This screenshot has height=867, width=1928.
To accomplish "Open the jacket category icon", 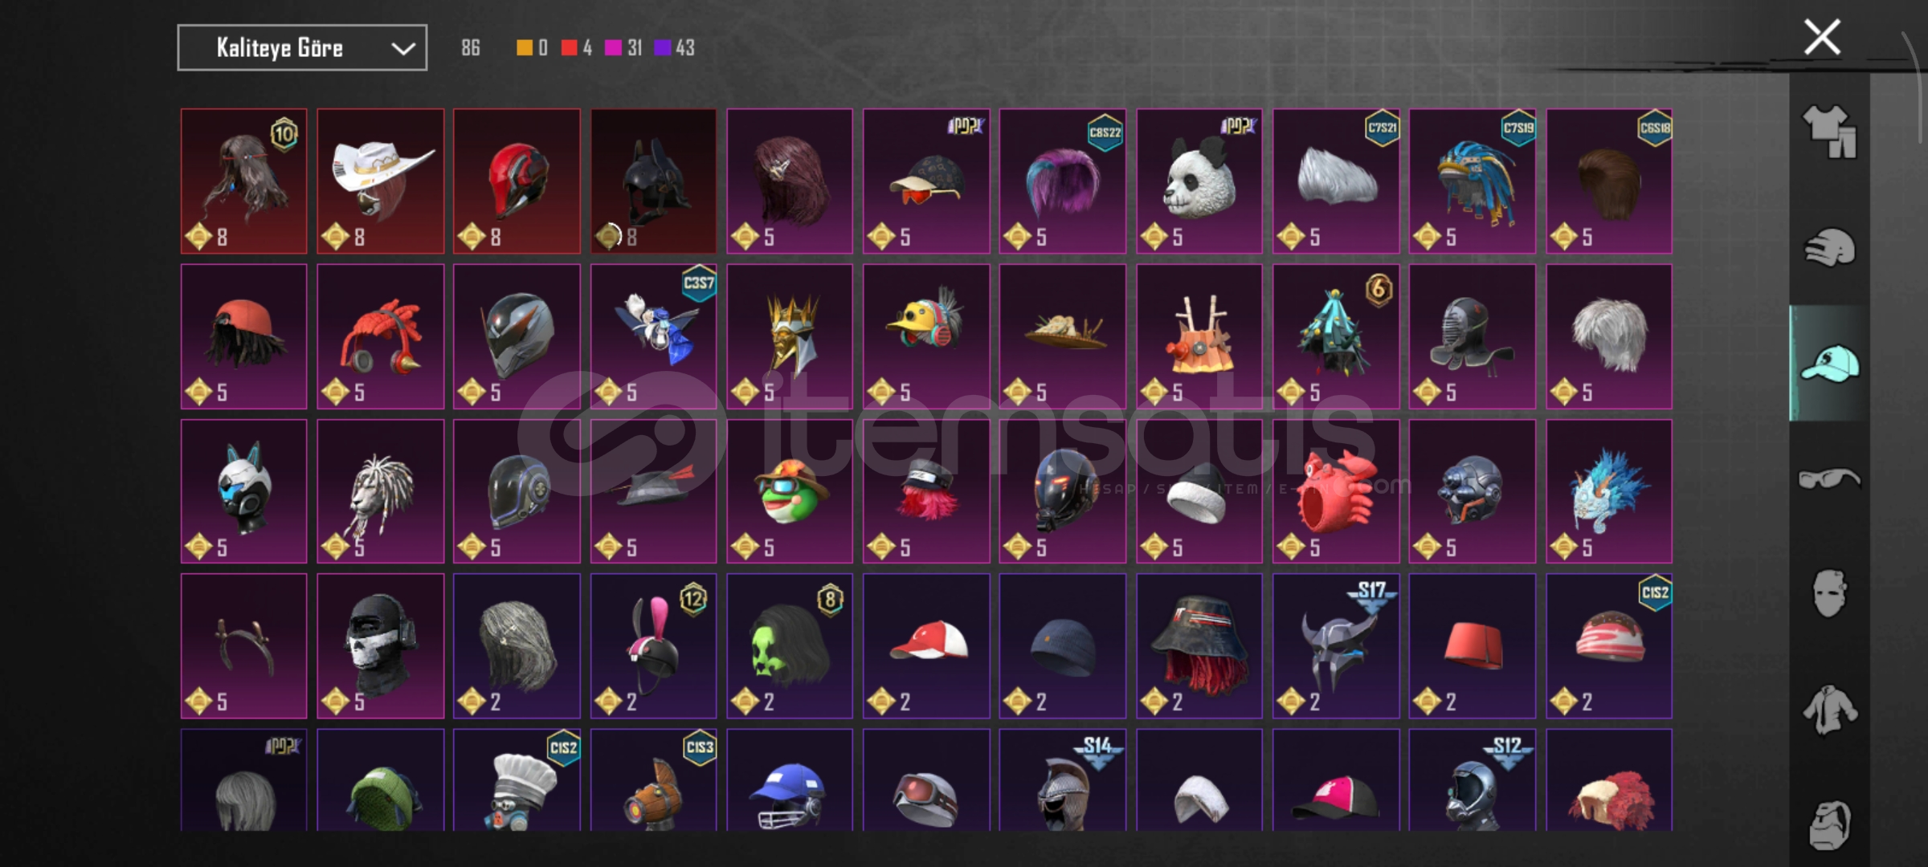I will coord(1829,710).
